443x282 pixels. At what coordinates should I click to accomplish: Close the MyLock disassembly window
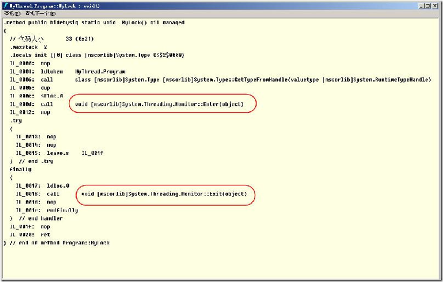pyautogui.click(x=435, y=6)
